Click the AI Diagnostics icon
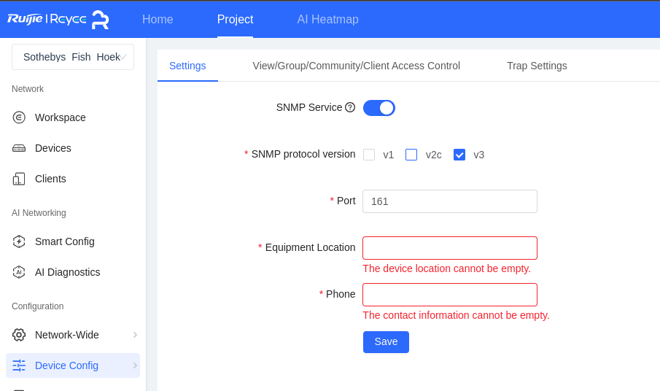The image size is (660, 391). pos(19,272)
